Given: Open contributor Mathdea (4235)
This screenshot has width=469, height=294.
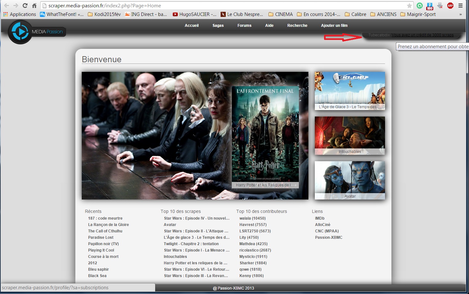Looking at the screenshot, I should click(253, 244).
